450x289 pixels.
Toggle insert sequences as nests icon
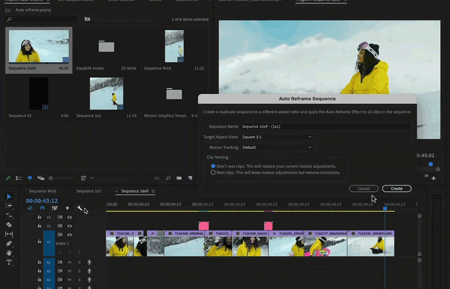pos(30,208)
